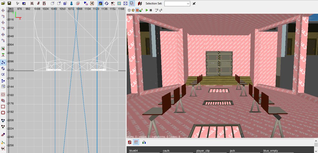
Task: Rotate selection around X axis
Action: point(3,16)
